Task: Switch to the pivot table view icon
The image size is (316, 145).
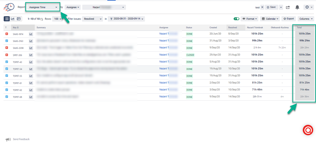Action: click(19, 19)
